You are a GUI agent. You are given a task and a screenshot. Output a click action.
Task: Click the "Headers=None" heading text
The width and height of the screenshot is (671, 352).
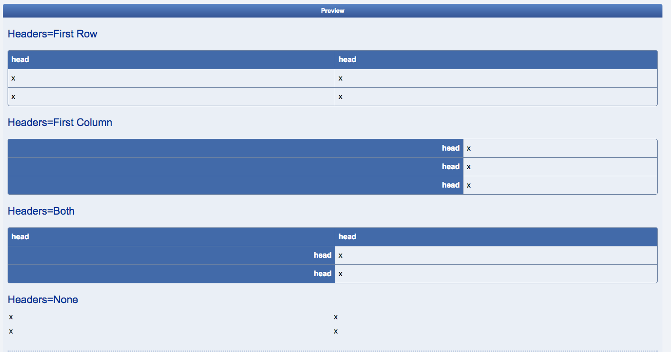(43, 300)
